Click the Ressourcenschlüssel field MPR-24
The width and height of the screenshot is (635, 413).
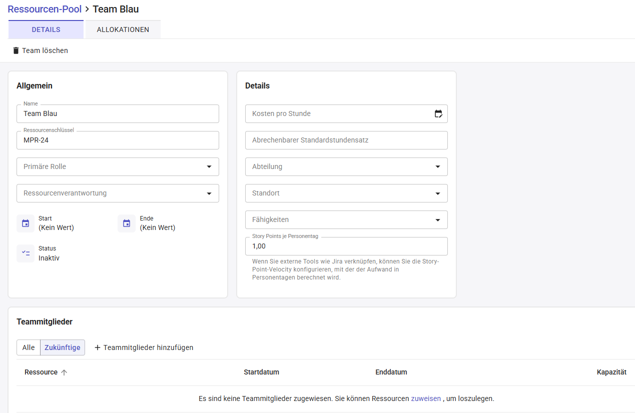(x=118, y=140)
